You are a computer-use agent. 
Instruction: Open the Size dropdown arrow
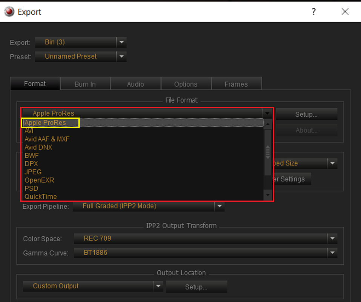[x=332, y=163]
